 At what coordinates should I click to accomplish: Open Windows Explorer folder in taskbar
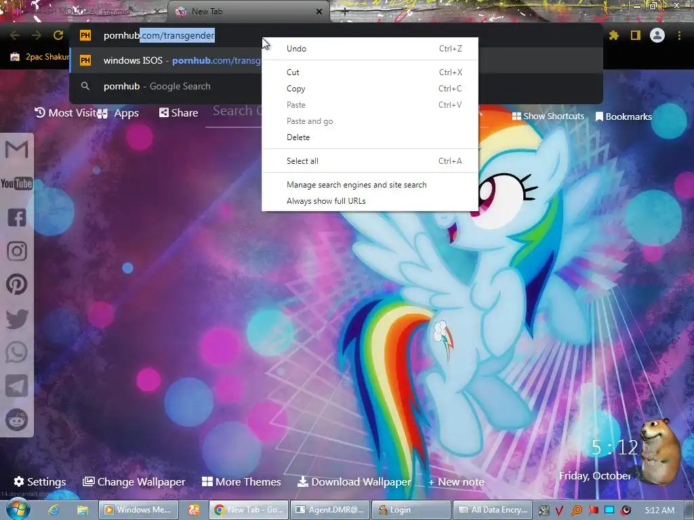pyautogui.click(x=83, y=511)
